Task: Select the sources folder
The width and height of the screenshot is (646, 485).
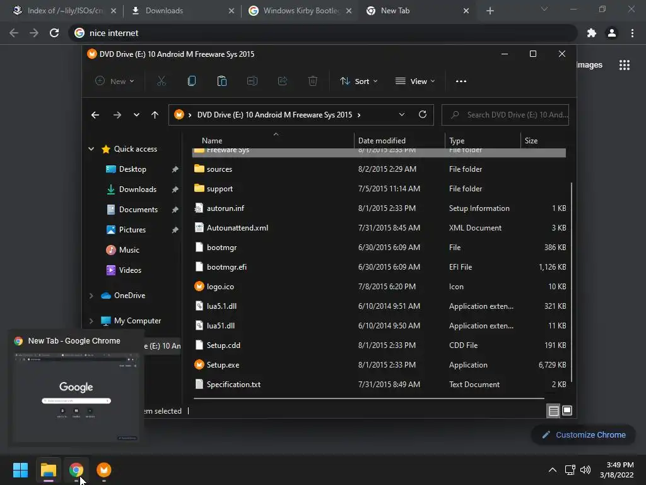Action: (379, 169)
